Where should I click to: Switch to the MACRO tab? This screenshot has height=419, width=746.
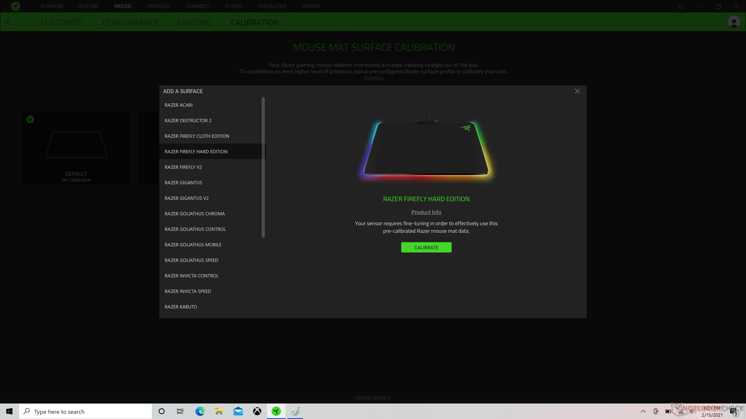311,6
